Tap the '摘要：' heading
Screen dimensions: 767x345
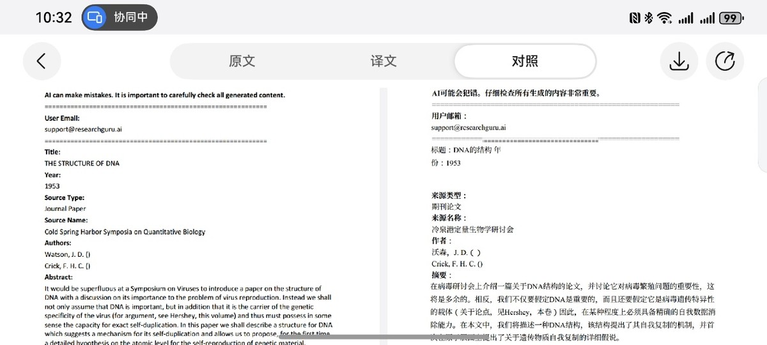tap(442, 275)
